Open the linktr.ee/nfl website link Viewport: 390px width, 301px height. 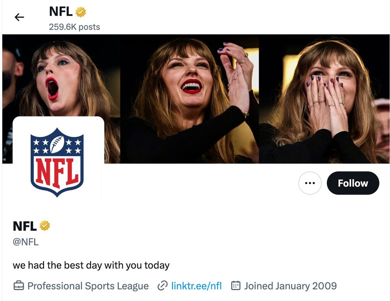click(197, 286)
